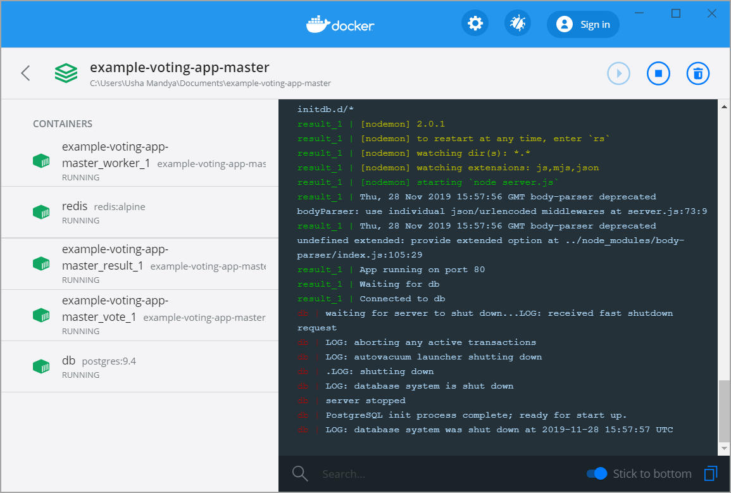This screenshot has width=731, height=493.
Task: Start the app with the play button
Action: point(618,73)
